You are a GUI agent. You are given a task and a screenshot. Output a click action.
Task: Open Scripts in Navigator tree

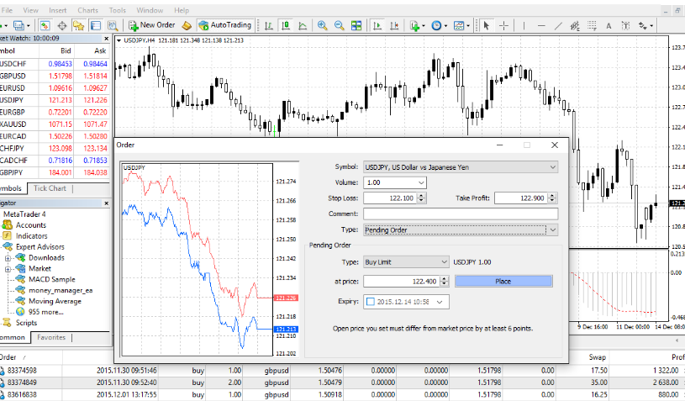[26, 323]
